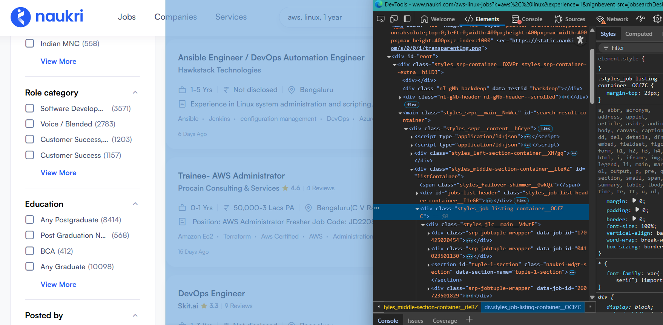Image resolution: width=663 pixels, height=325 pixels.
Task: Click the aws, linux search box
Action: (326, 17)
